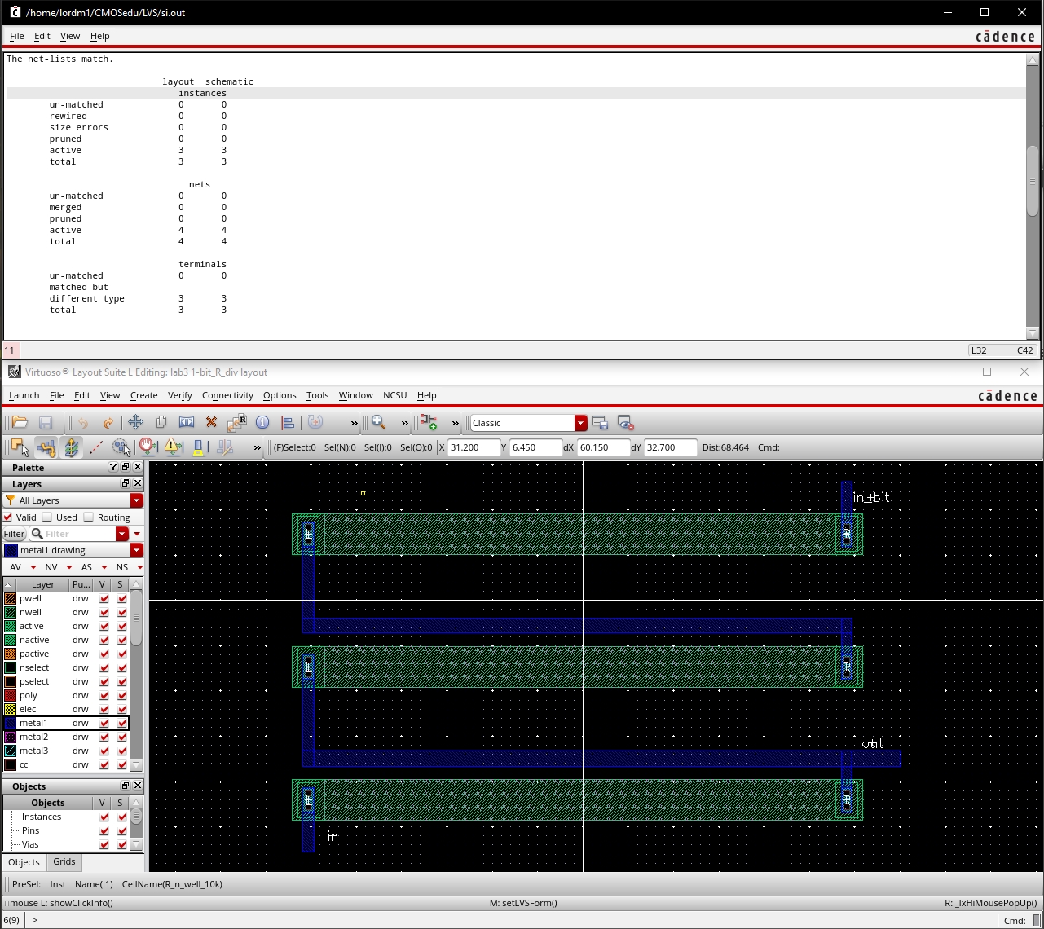Enable the Routing layers checkbox

(89, 517)
